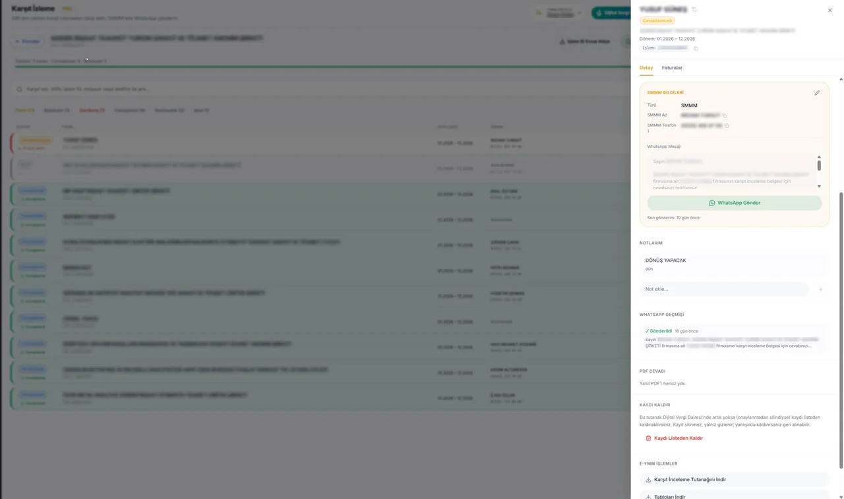
Task: Send the message with WhatsApp Gönder
Action: pos(735,203)
